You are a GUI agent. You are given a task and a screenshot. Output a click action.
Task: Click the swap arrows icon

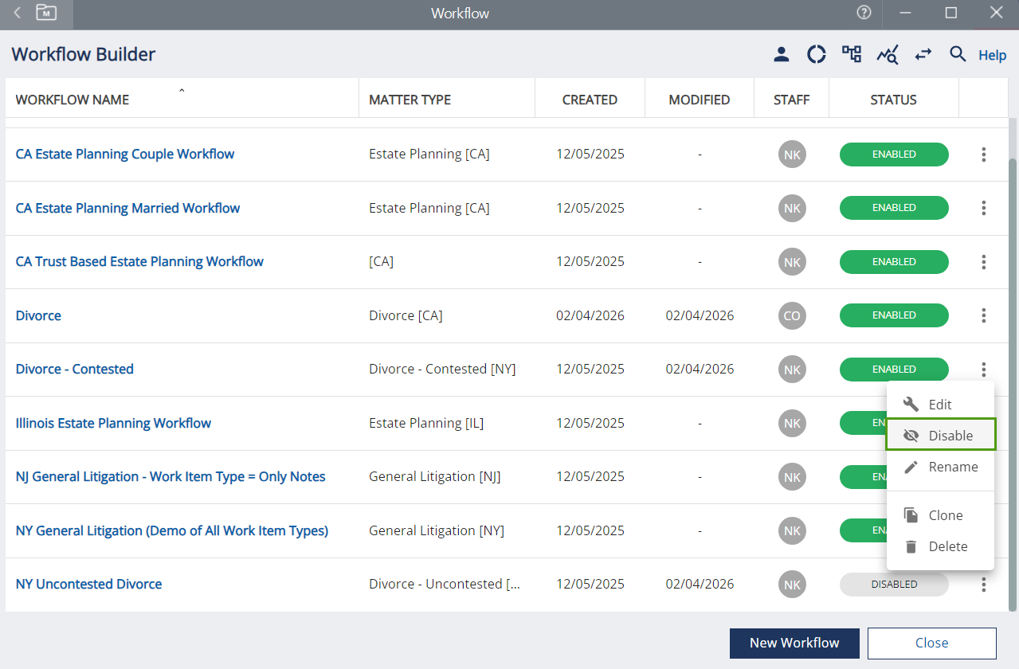tap(923, 55)
